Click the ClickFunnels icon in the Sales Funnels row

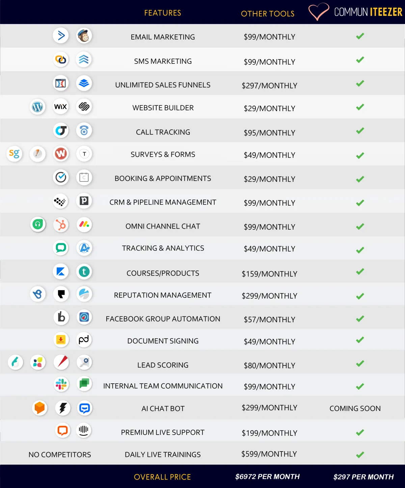pyautogui.click(x=61, y=83)
